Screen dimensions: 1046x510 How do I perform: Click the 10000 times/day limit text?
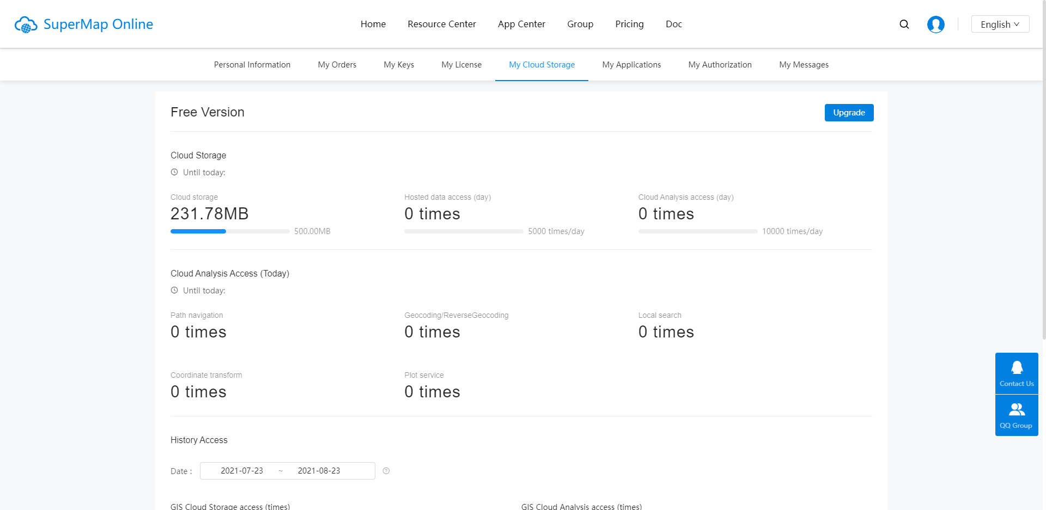point(792,231)
